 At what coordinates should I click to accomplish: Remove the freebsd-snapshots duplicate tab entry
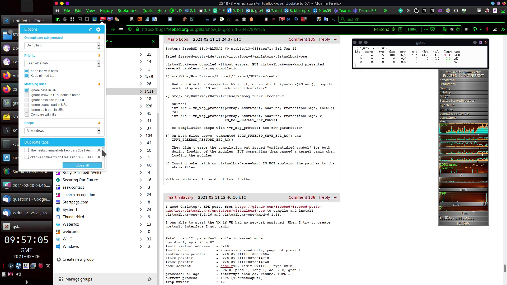pyautogui.click(x=99, y=150)
